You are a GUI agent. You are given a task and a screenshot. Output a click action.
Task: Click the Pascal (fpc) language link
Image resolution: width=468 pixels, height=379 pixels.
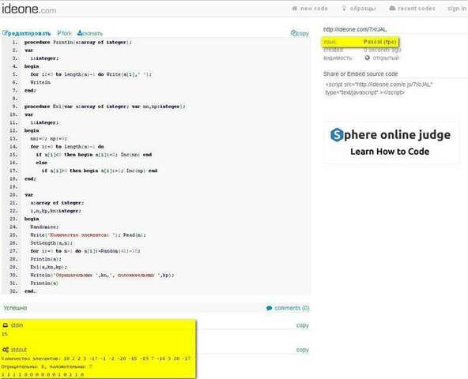pyautogui.click(x=379, y=42)
